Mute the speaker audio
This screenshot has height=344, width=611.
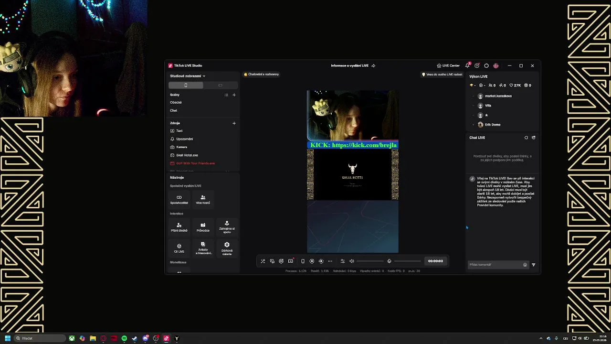352,261
